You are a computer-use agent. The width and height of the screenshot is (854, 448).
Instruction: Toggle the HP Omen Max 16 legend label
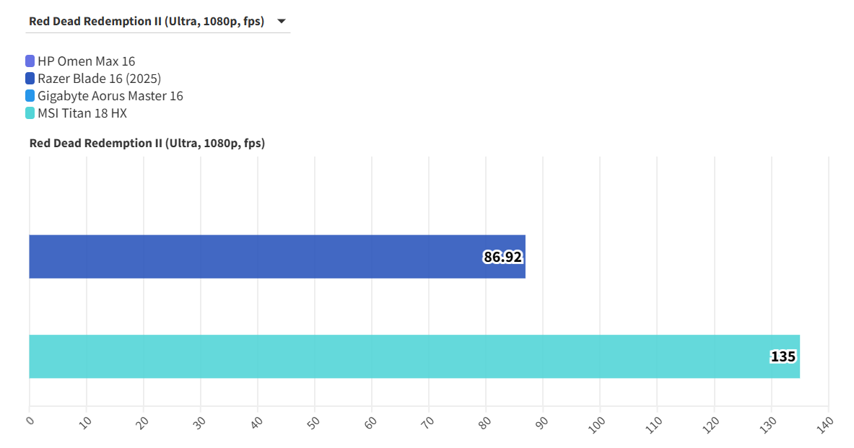pyautogui.click(x=86, y=61)
